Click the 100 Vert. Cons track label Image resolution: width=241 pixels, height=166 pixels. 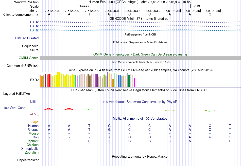click(14, 108)
